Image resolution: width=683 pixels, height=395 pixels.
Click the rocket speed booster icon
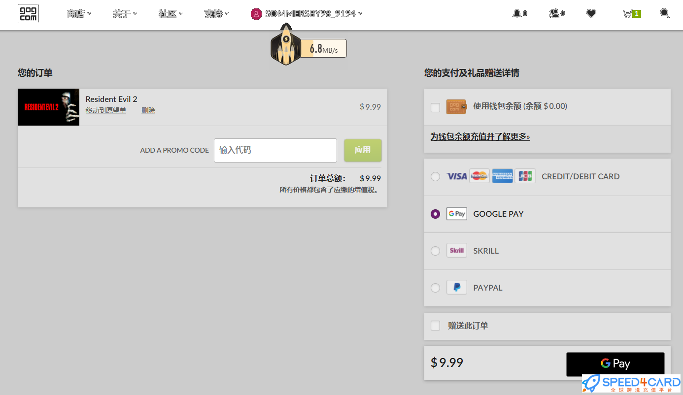(x=285, y=45)
